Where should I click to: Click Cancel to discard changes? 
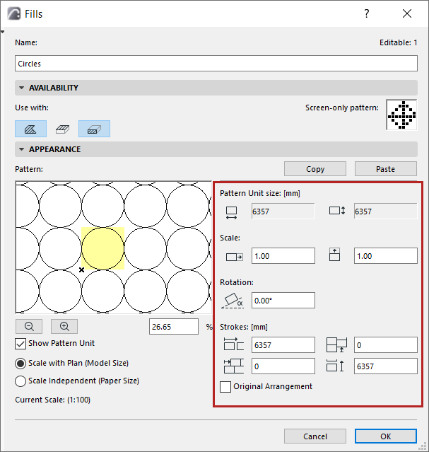(x=315, y=436)
